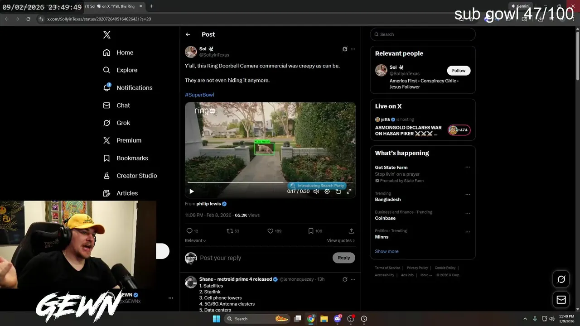580x326 pixels.
Task: Open File Explorer from the taskbar
Action: (324, 319)
